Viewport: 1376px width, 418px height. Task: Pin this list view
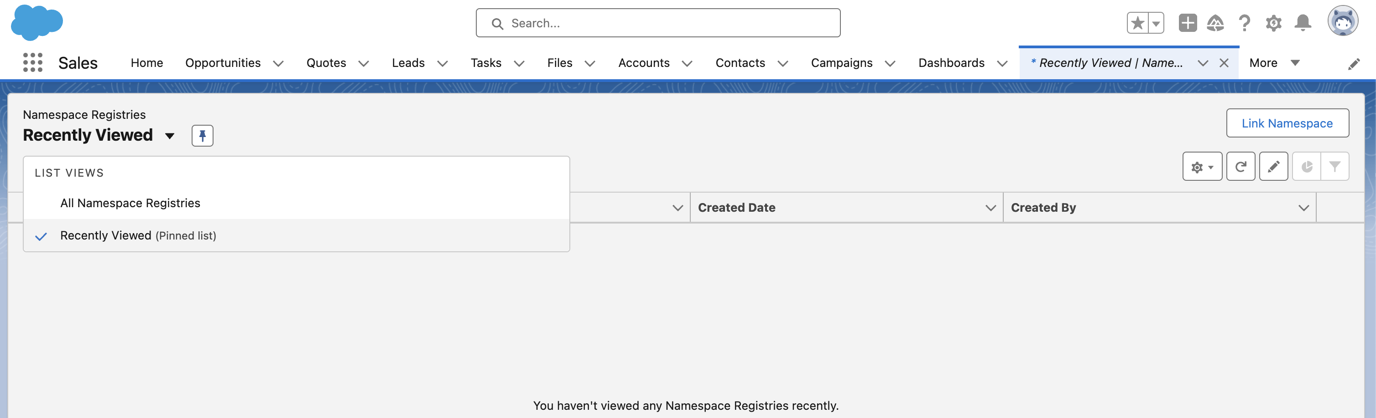[x=203, y=135]
